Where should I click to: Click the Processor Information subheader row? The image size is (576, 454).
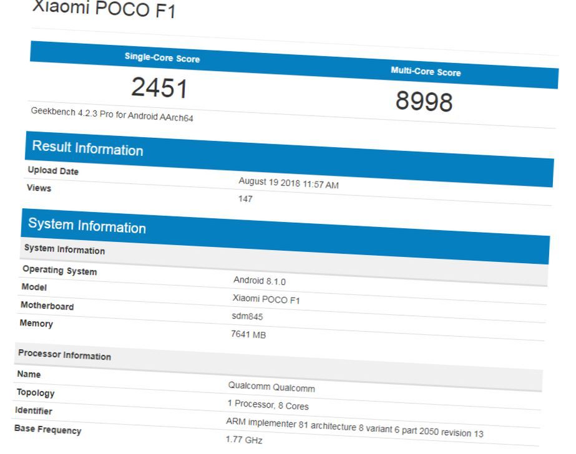[278, 367]
